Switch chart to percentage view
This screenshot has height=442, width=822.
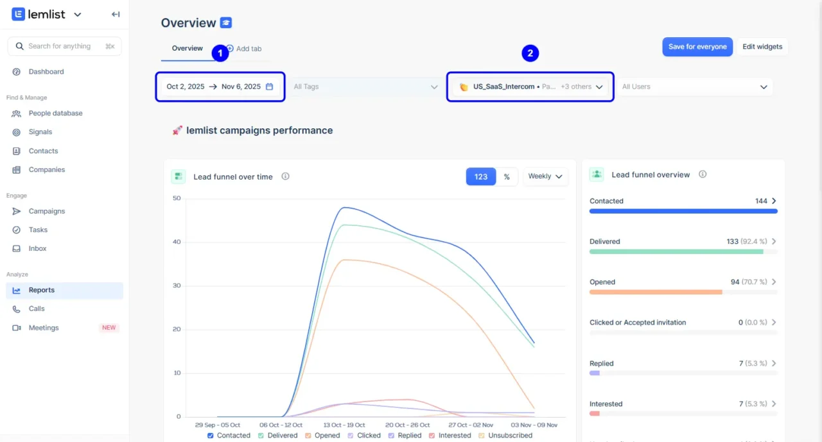coord(507,176)
